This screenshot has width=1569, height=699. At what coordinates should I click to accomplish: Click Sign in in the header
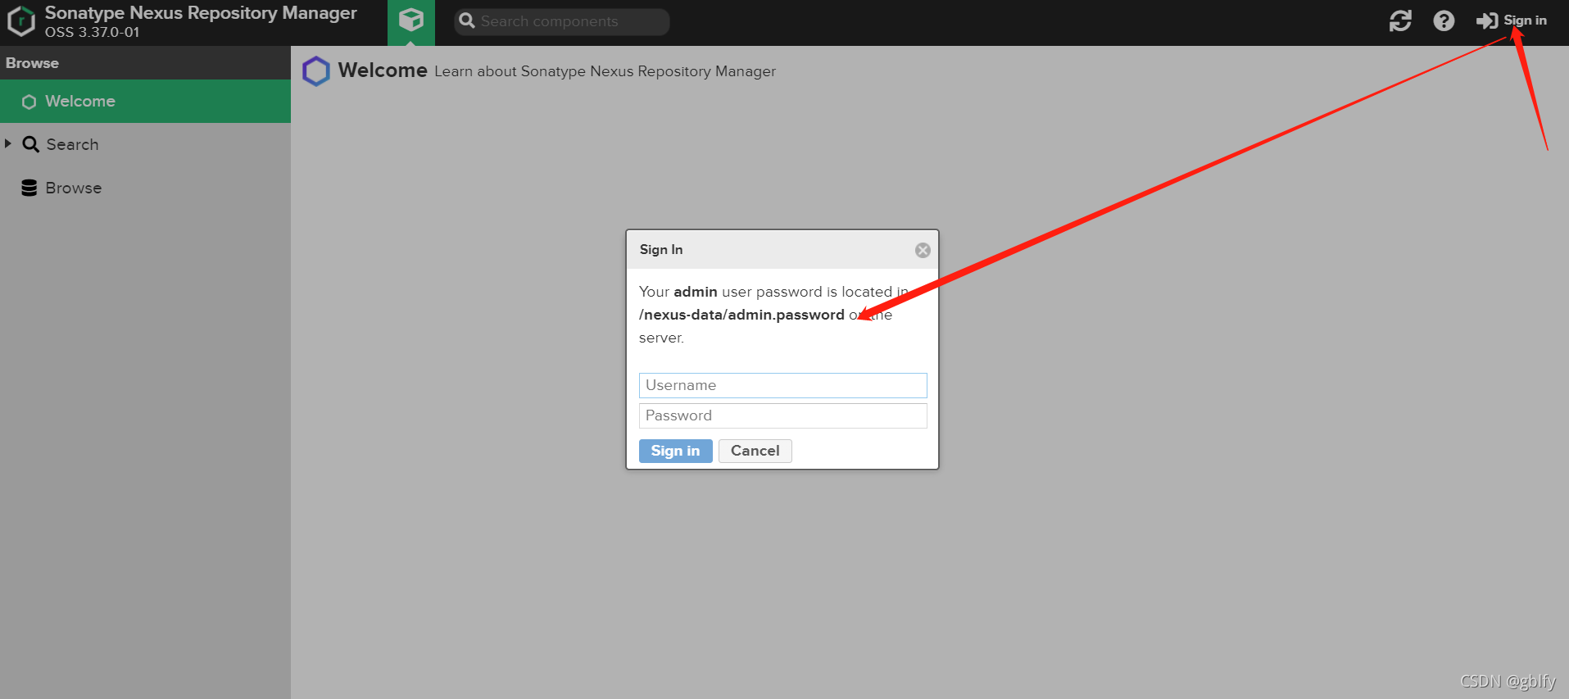tap(1512, 20)
